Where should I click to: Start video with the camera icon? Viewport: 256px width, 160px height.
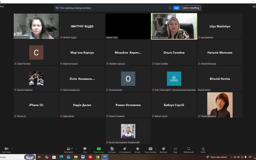(x=6, y=150)
